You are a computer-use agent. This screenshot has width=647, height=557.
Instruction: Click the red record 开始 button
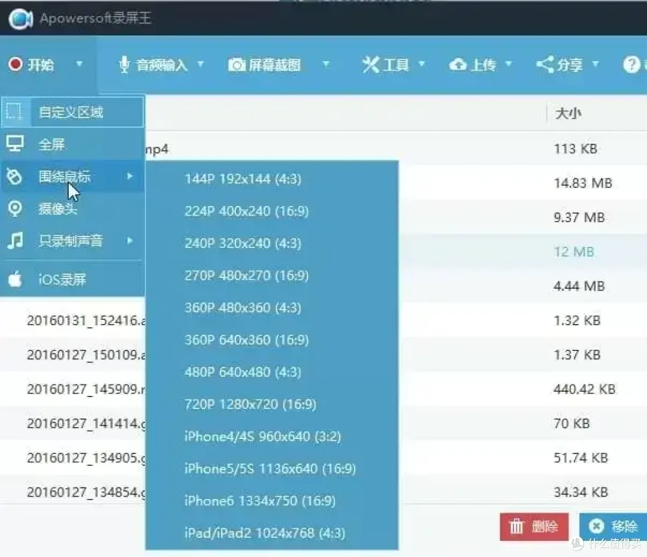point(31,64)
